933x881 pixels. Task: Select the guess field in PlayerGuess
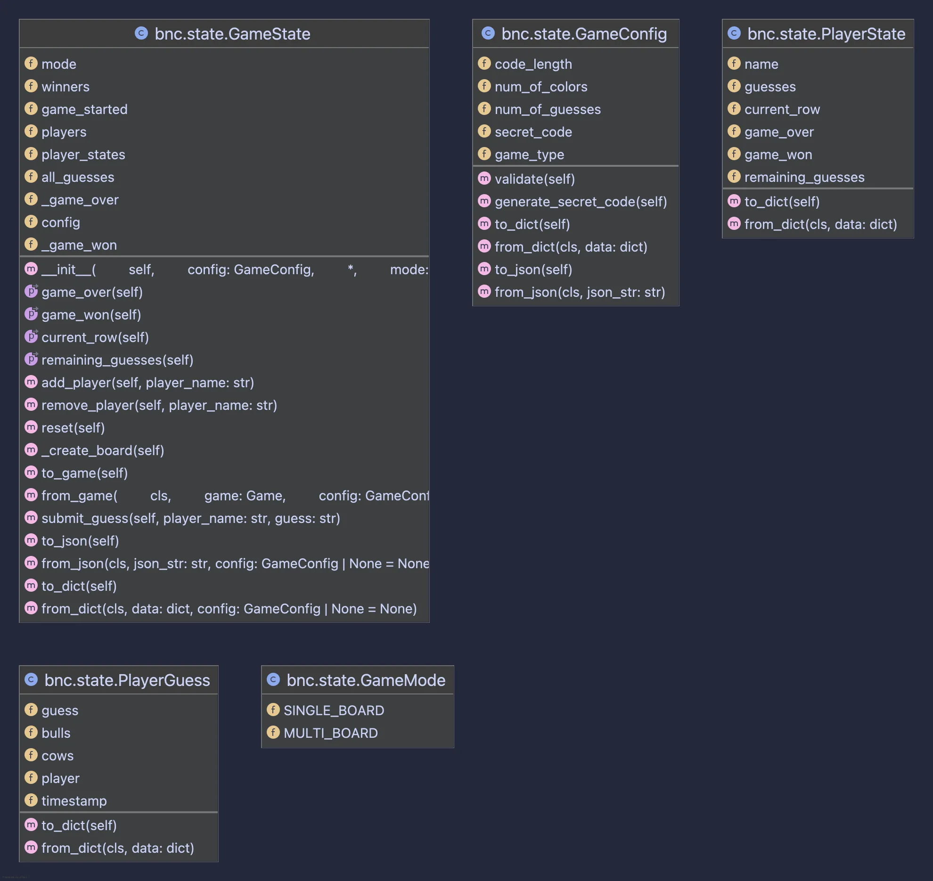click(x=60, y=710)
